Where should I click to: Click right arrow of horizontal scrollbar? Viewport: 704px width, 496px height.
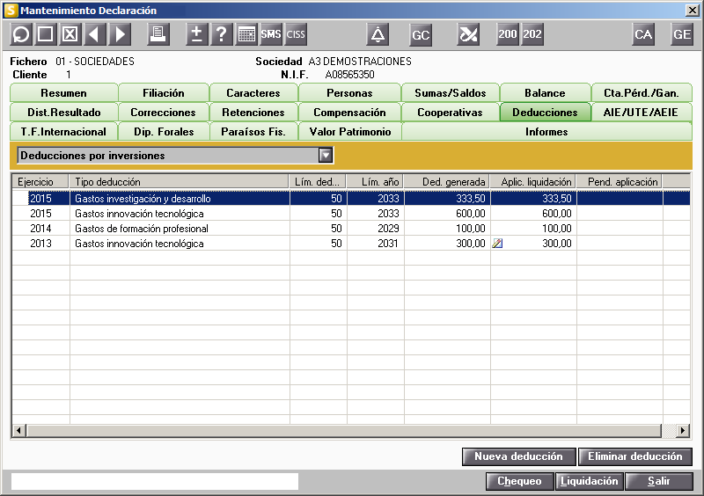683,430
